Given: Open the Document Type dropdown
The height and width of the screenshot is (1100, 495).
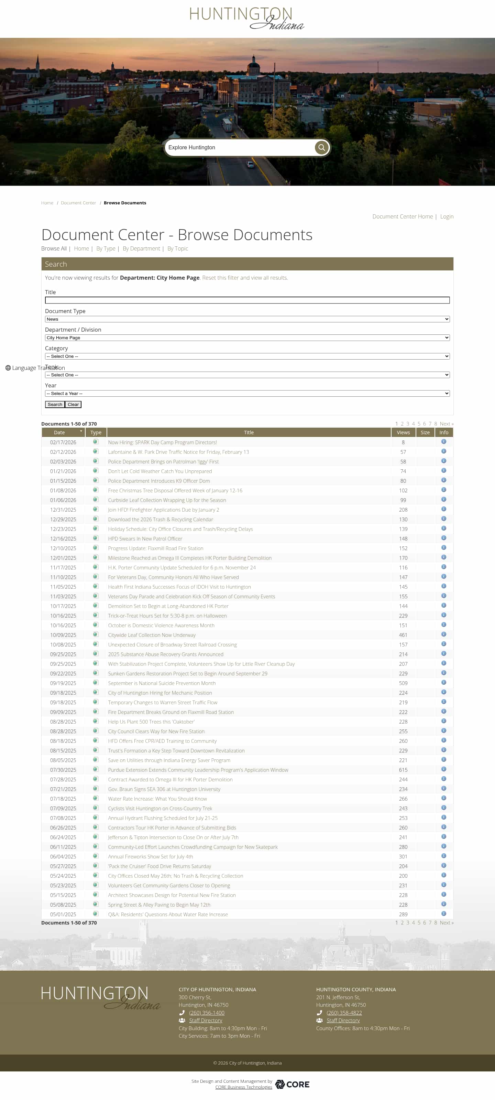Looking at the screenshot, I should 247,319.
